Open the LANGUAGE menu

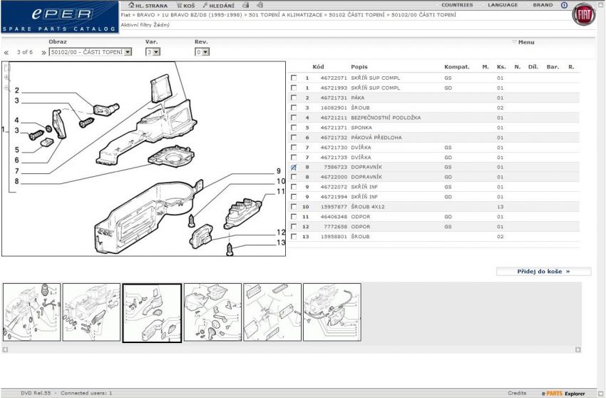(500, 5)
